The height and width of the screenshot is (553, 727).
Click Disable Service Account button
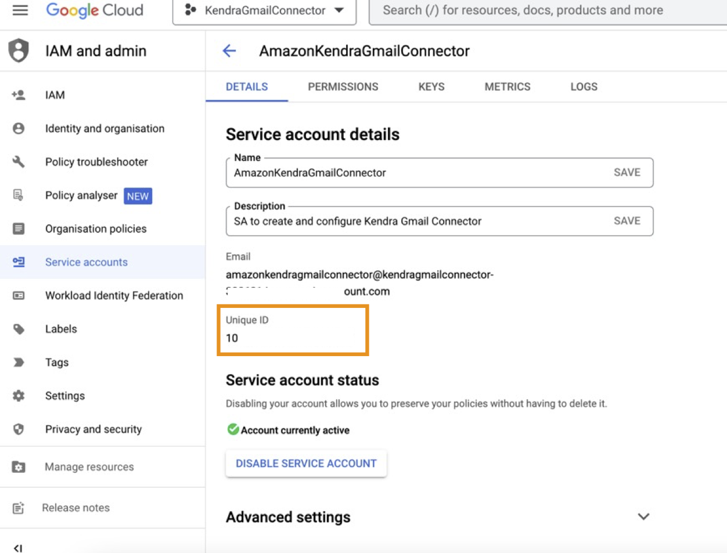(306, 464)
